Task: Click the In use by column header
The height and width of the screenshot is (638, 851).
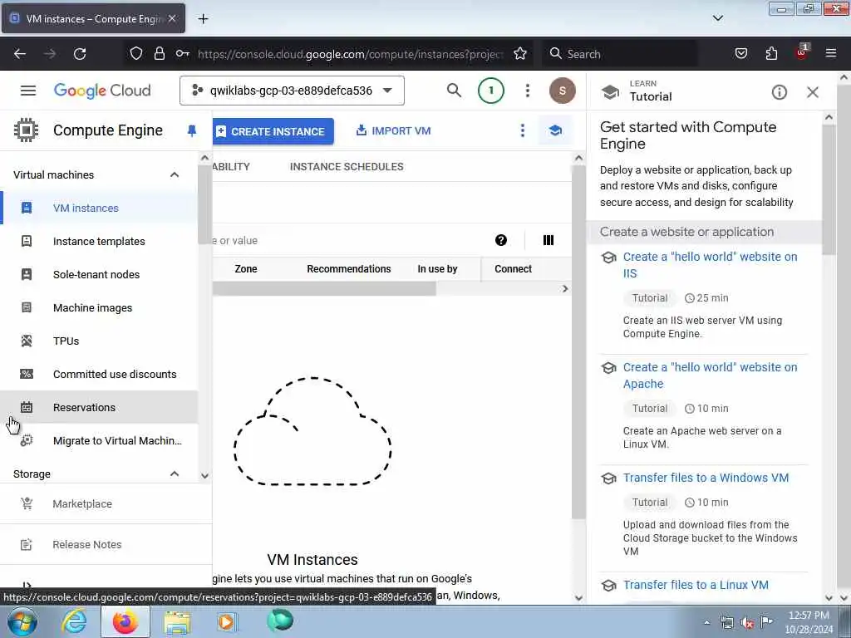Action: point(437,268)
